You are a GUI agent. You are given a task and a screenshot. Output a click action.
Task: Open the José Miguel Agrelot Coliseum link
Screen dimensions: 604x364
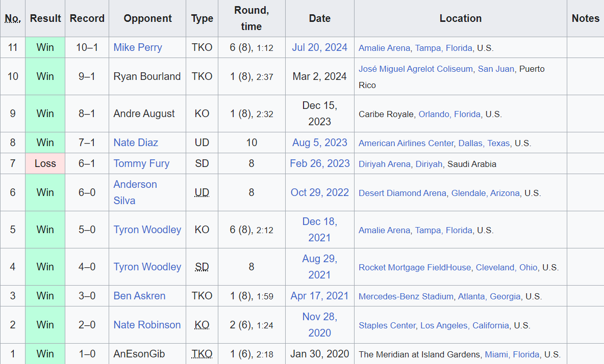click(x=416, y=69)
